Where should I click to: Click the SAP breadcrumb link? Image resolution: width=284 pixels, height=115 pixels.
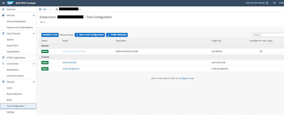pyautogui.click(x=45, y=9)
